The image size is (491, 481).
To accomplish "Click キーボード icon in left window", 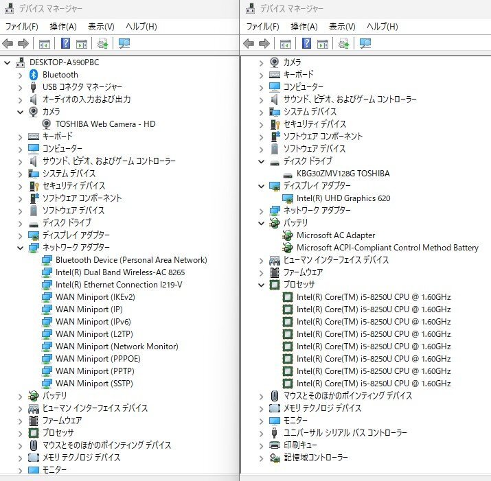I will tap(34, 137).
